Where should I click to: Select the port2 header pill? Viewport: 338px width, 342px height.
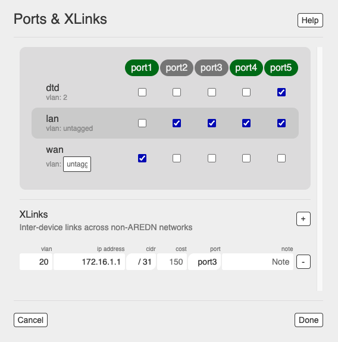point(177,68)
